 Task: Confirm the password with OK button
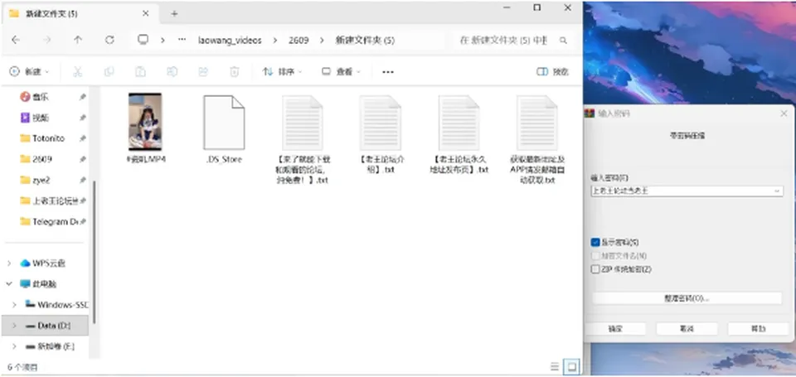(615, 329)
